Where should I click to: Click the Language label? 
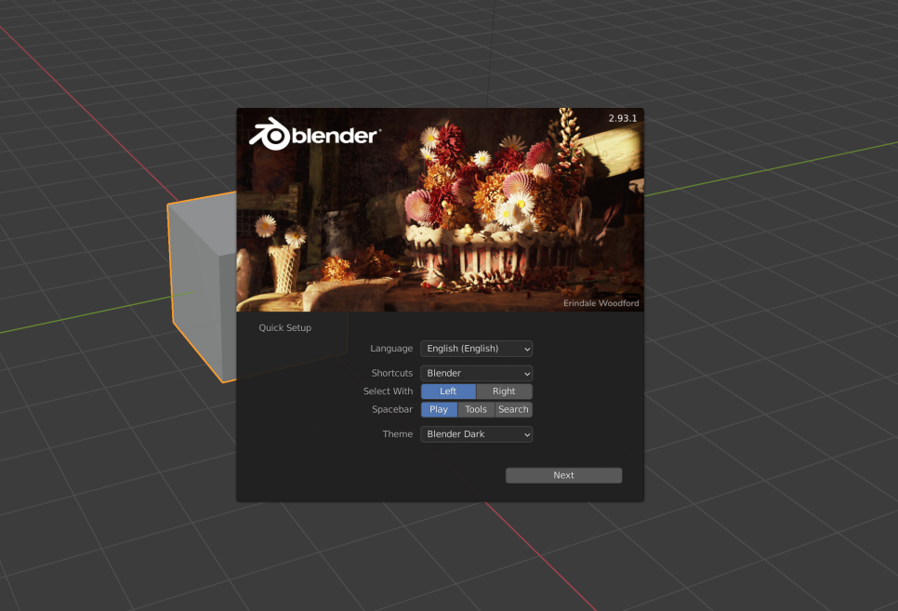[391, 349]
